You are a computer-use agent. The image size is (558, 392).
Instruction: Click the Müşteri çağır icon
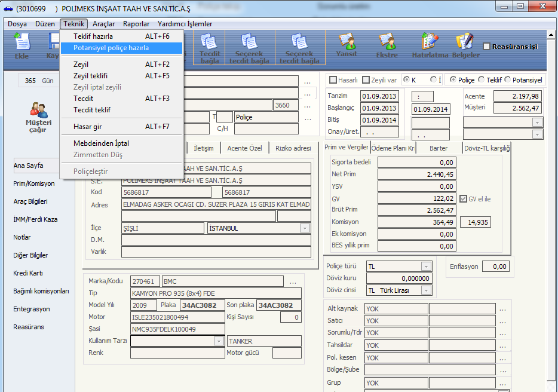point(38,117)
